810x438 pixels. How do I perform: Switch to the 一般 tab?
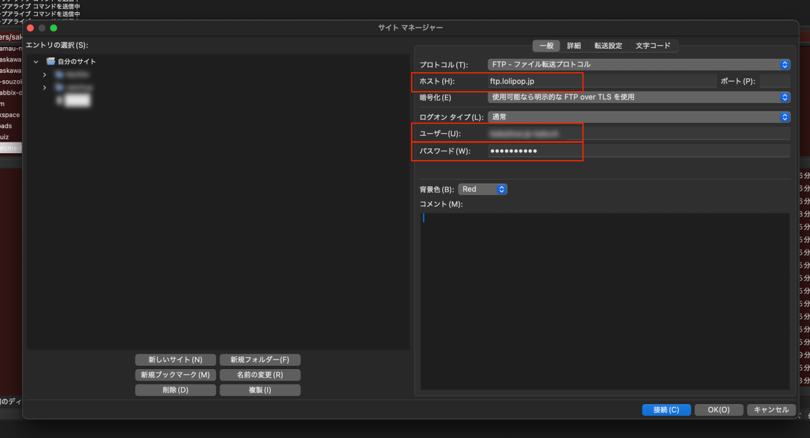click(547, 46)
